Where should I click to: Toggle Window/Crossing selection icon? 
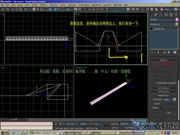pos(50,9)
